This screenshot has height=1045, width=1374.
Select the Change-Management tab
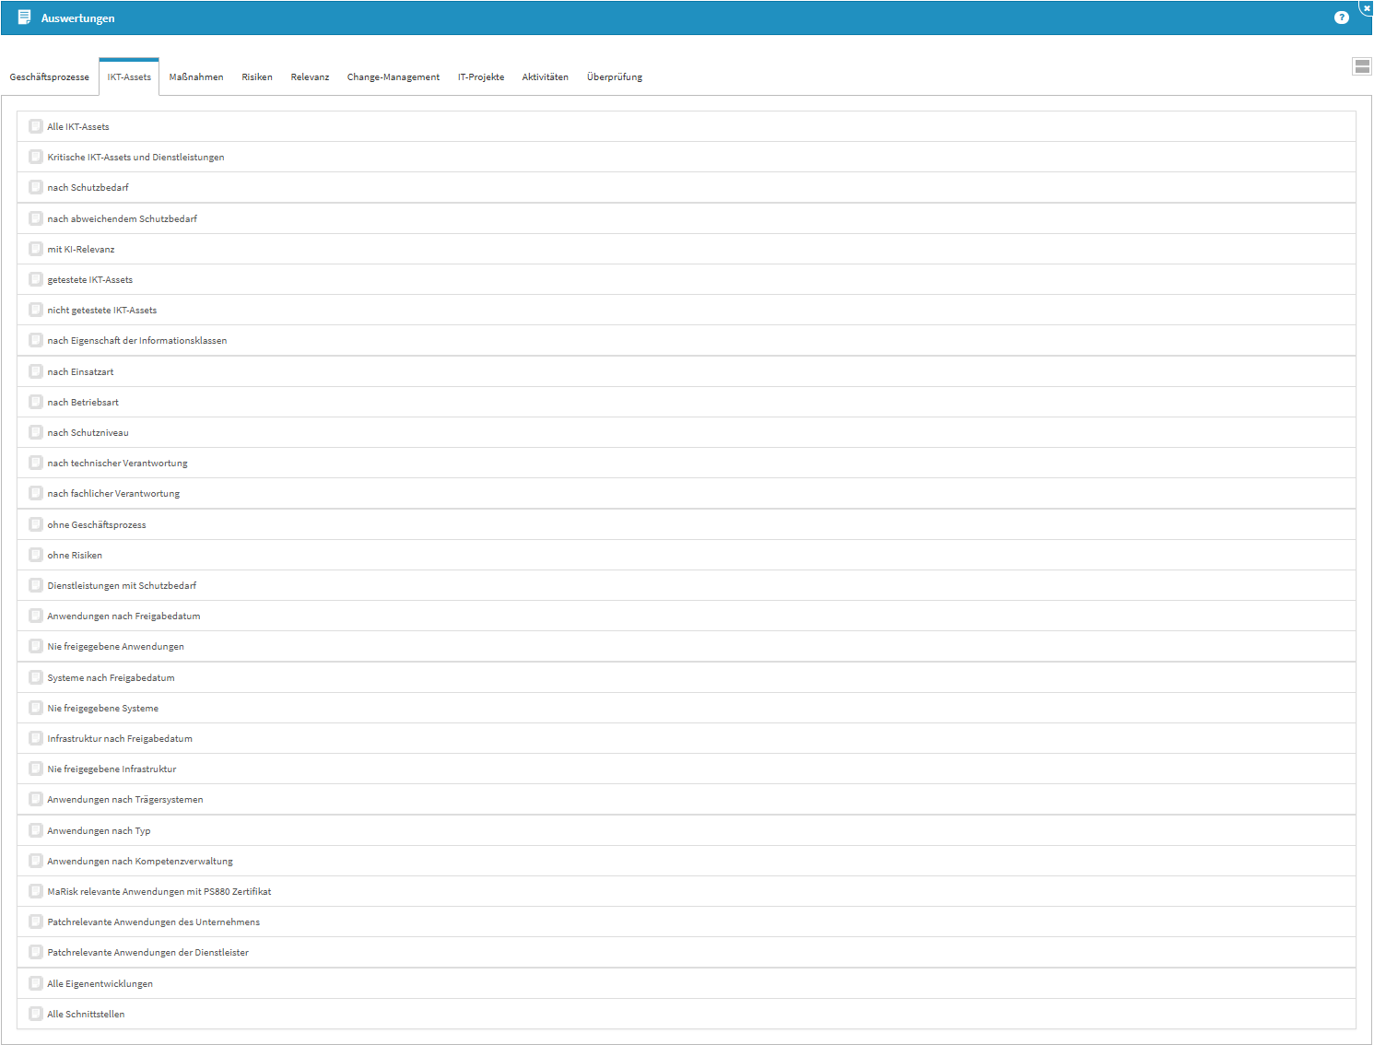(x=393, y=77)
